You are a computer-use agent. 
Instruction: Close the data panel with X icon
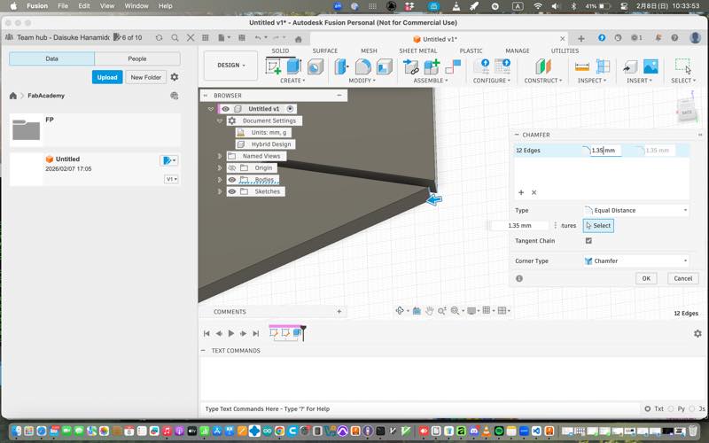tap(191, 37)
